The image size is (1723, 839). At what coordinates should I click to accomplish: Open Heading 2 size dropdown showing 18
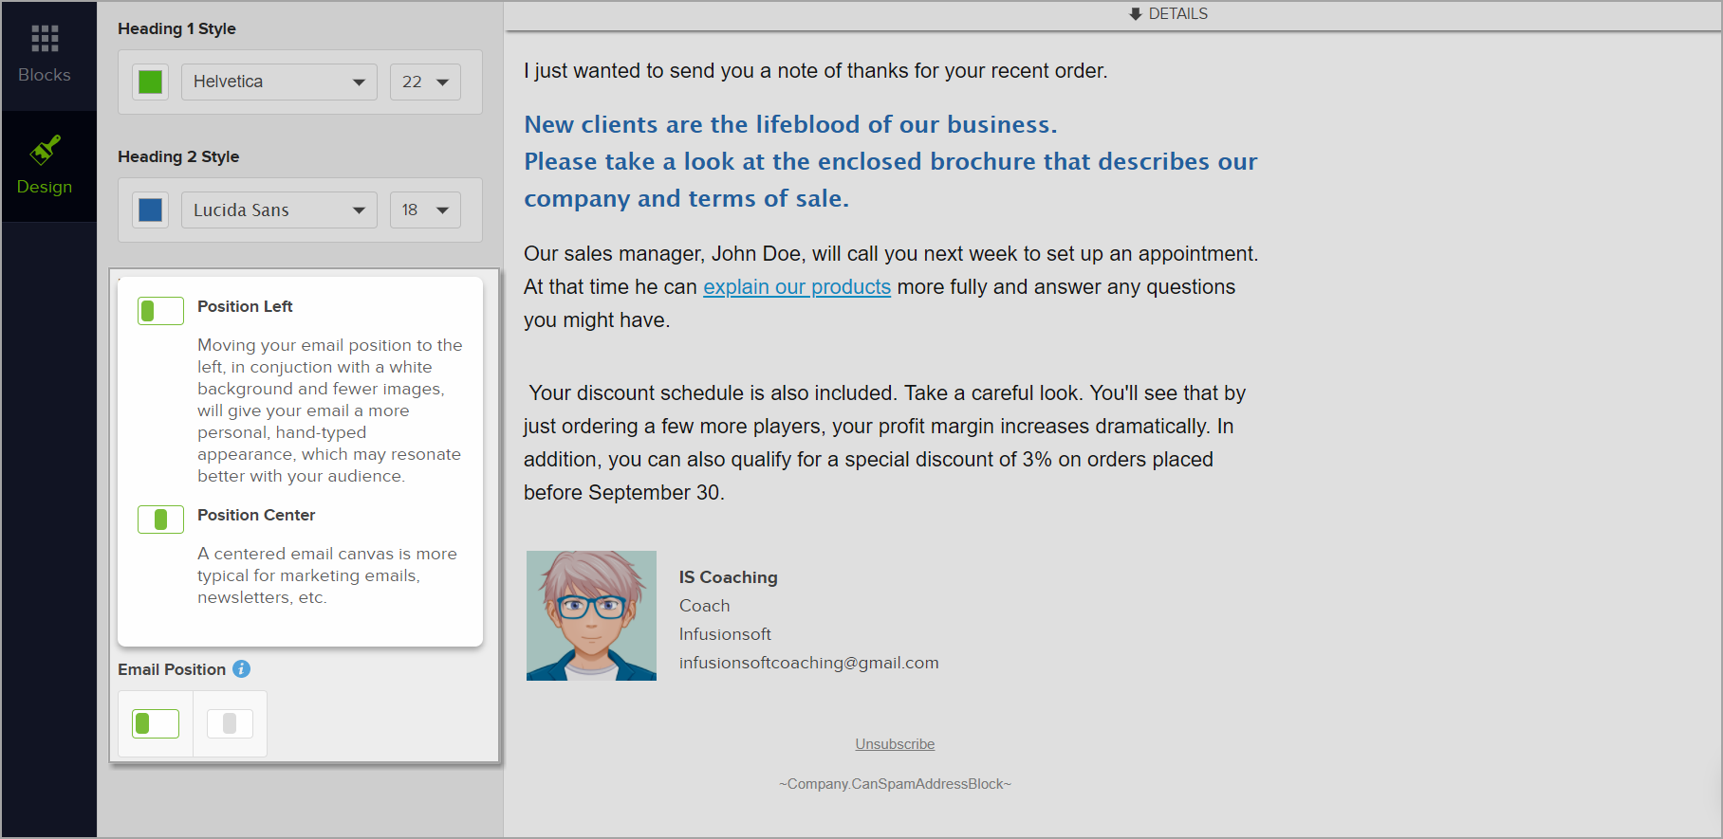coord(425,210)
